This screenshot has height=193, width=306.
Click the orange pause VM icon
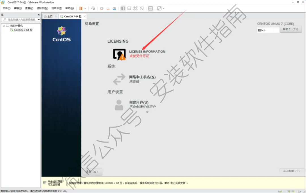pyautogui.click(x=80, y=8)
